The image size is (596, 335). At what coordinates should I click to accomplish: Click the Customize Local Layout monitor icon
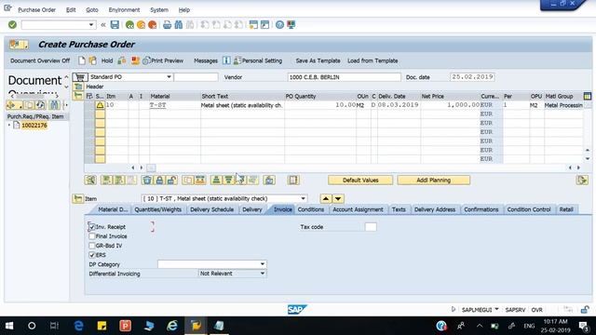point(291,25)
